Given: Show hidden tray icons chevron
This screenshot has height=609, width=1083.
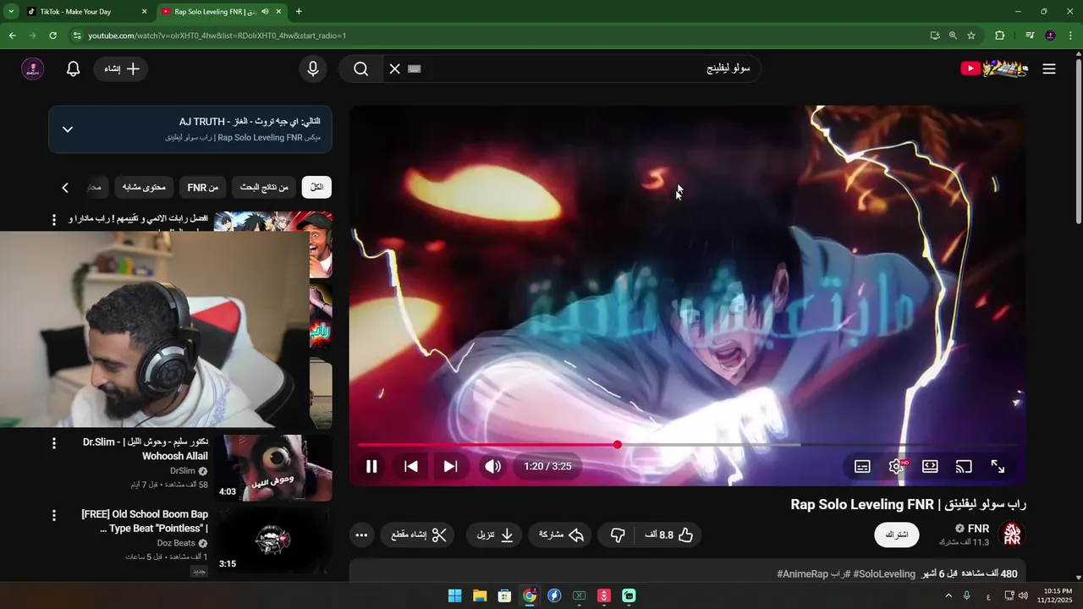Looking at the screenshot, I should click(948, 595).
